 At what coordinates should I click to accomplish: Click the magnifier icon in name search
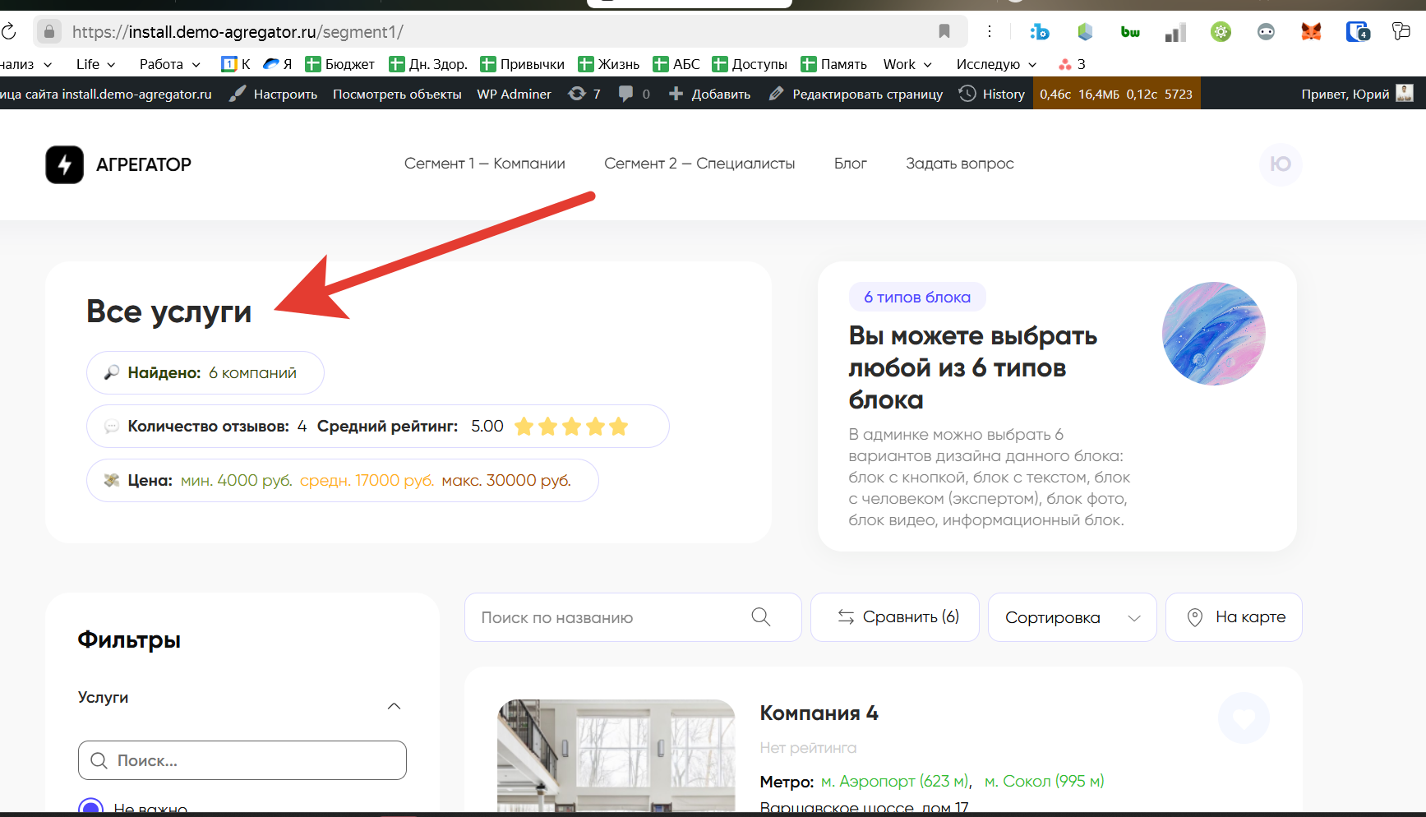click(760, 617)
